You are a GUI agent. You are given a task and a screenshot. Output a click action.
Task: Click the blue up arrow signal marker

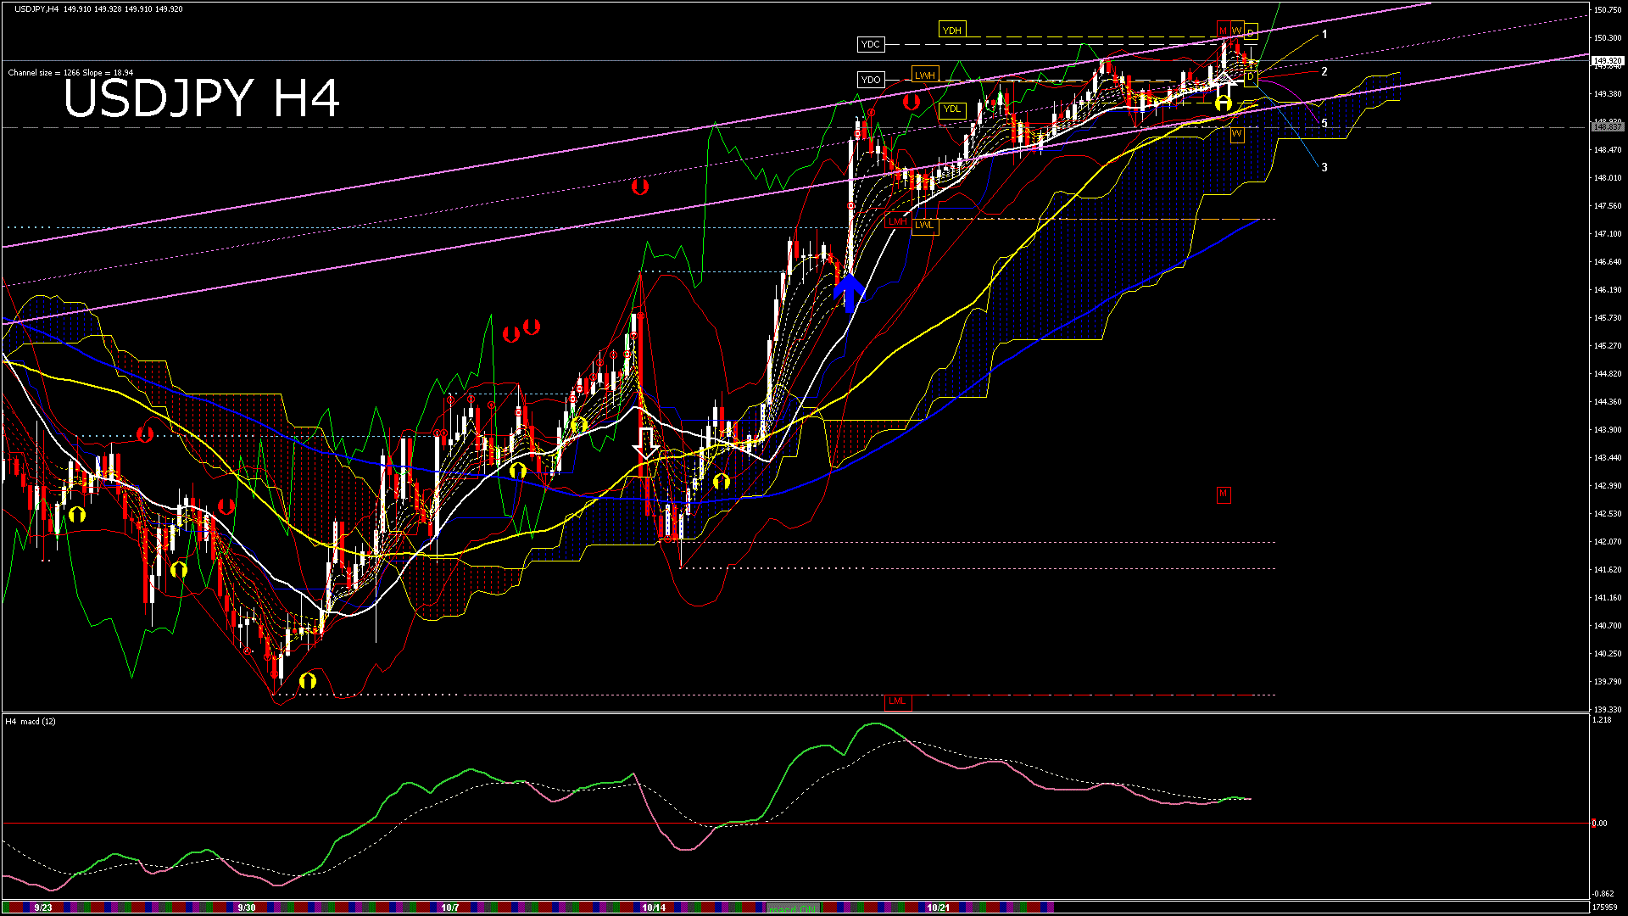[849, 293]
